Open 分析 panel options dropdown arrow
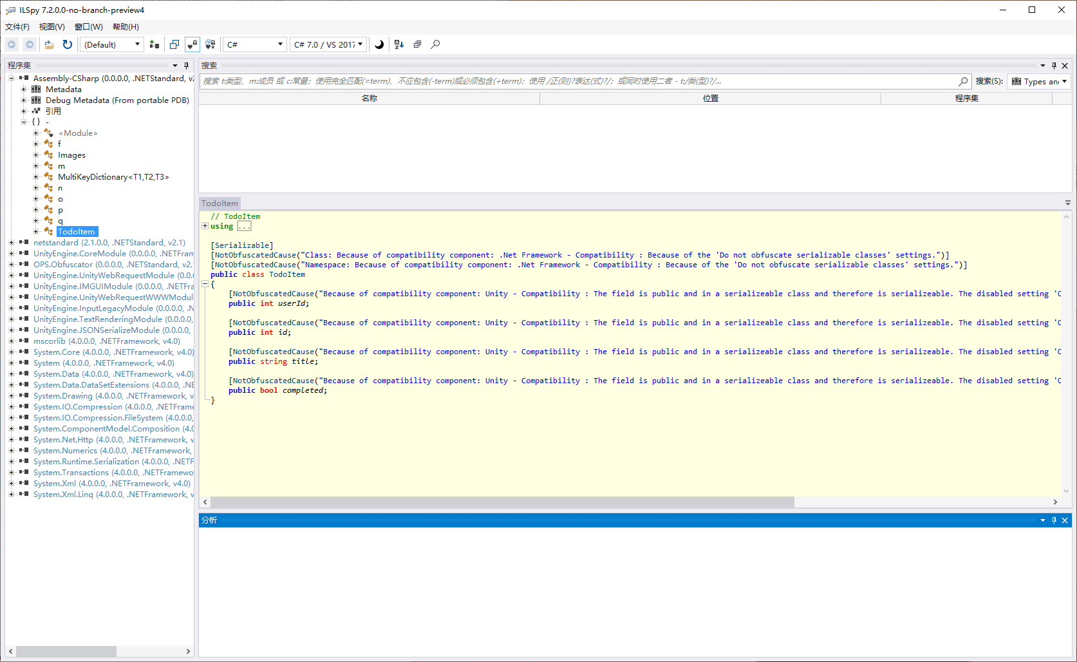Viewport: 1077px width, 662px height. pos(1043,520)
